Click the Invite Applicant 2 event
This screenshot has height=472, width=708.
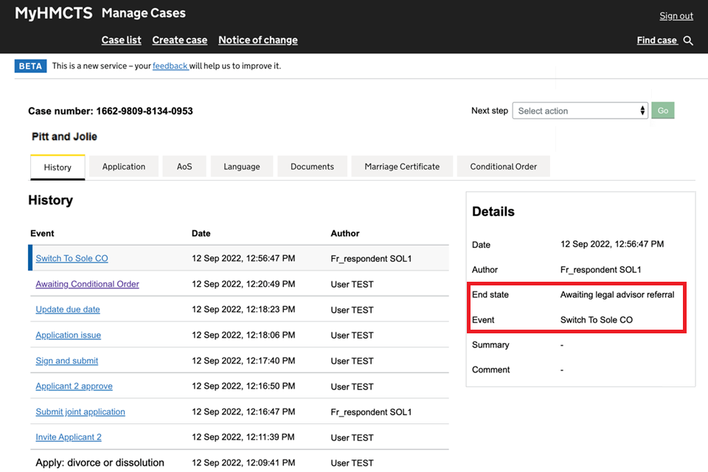coord(69,437)
